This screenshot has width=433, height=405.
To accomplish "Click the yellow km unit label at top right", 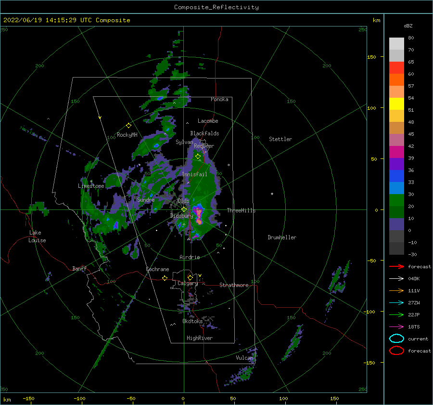I will click(376, 20).
